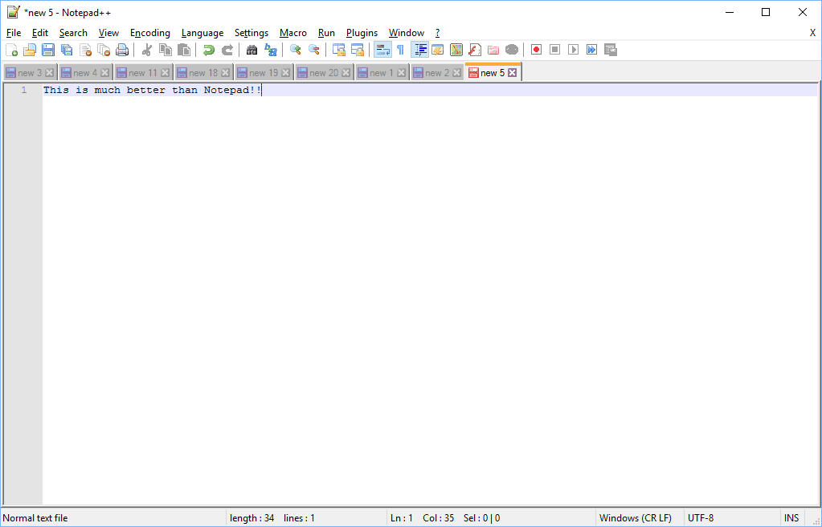
Task: Open the Edit menu
Action: 40,33
